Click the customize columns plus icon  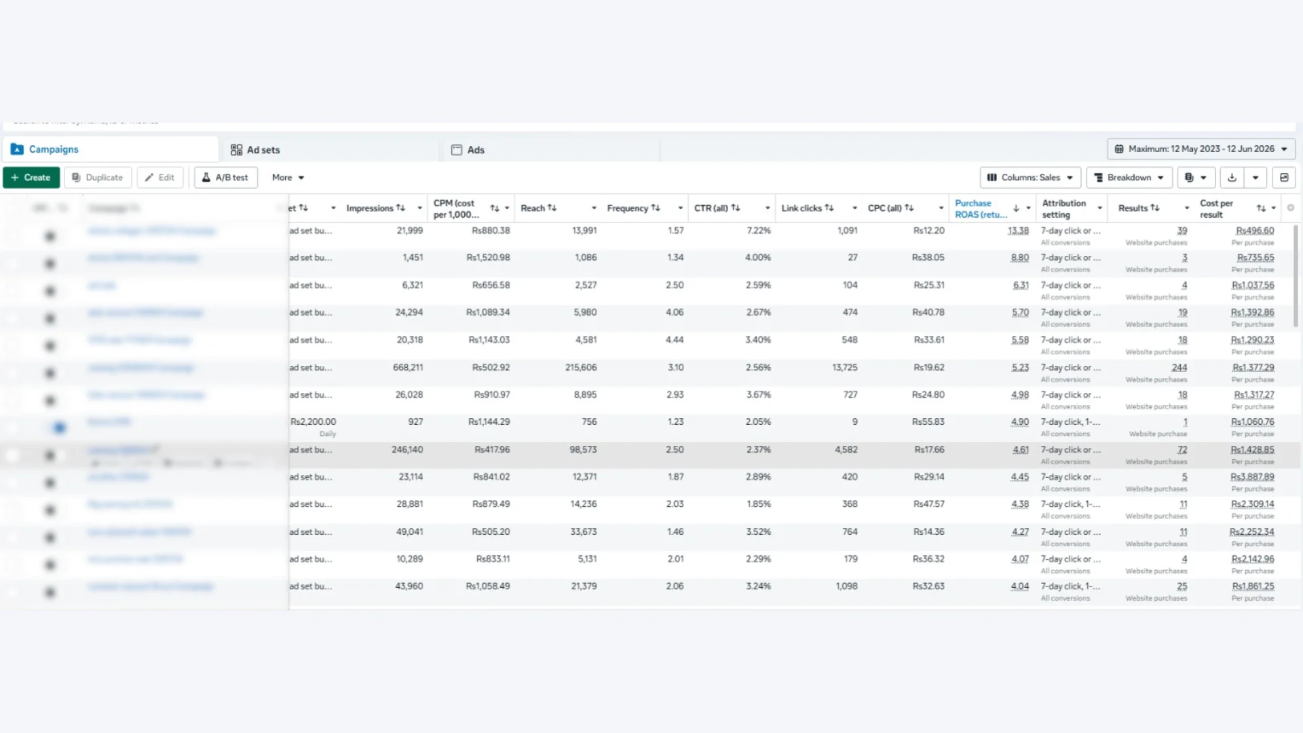1291,208
